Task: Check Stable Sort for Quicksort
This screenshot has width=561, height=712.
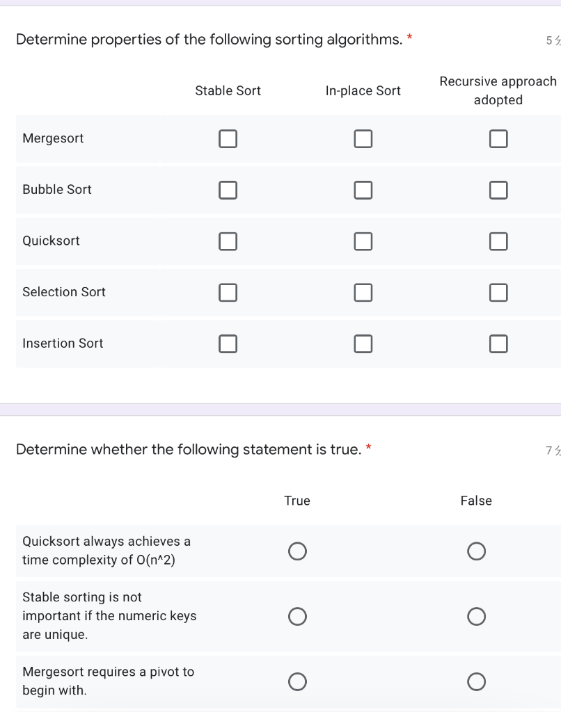Action: pos(228,241)
